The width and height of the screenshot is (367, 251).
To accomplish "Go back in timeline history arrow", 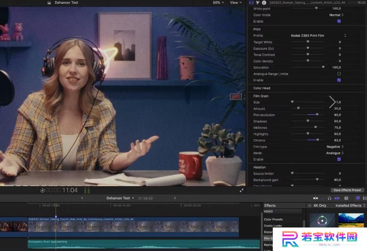I will pyautogui.click(x=82, y=198).
